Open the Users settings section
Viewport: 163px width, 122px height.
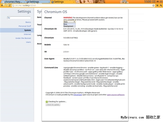28,42
